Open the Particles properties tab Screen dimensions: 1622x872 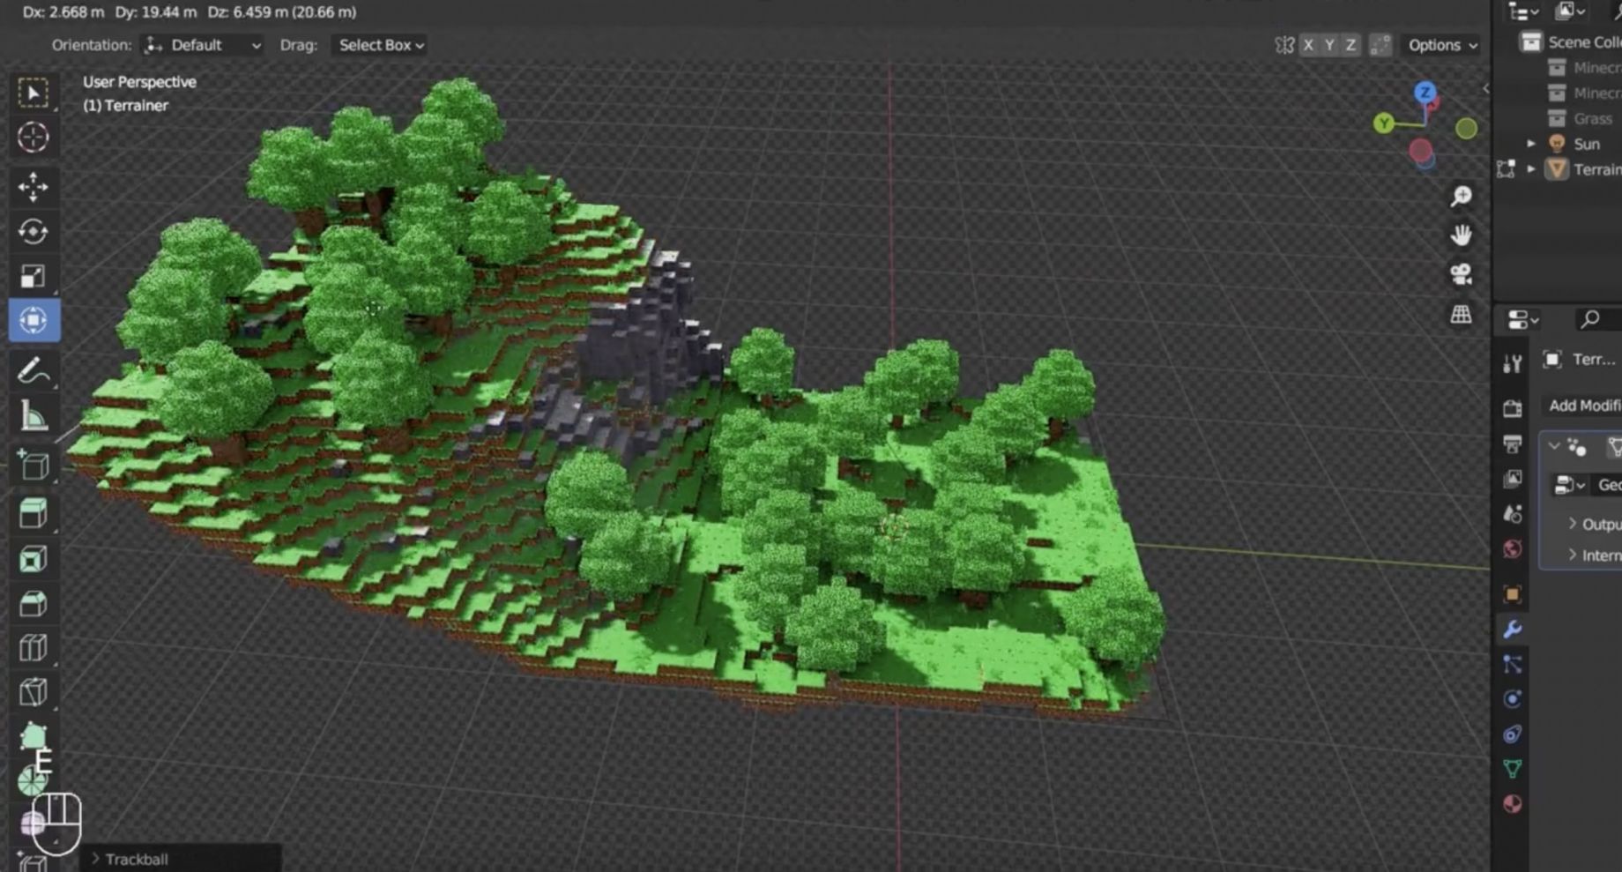pyautogui.click(x=1513, y=664)
